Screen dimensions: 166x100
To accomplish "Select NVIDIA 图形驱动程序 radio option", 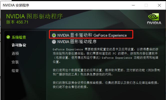I will click(x=54, y=42).
